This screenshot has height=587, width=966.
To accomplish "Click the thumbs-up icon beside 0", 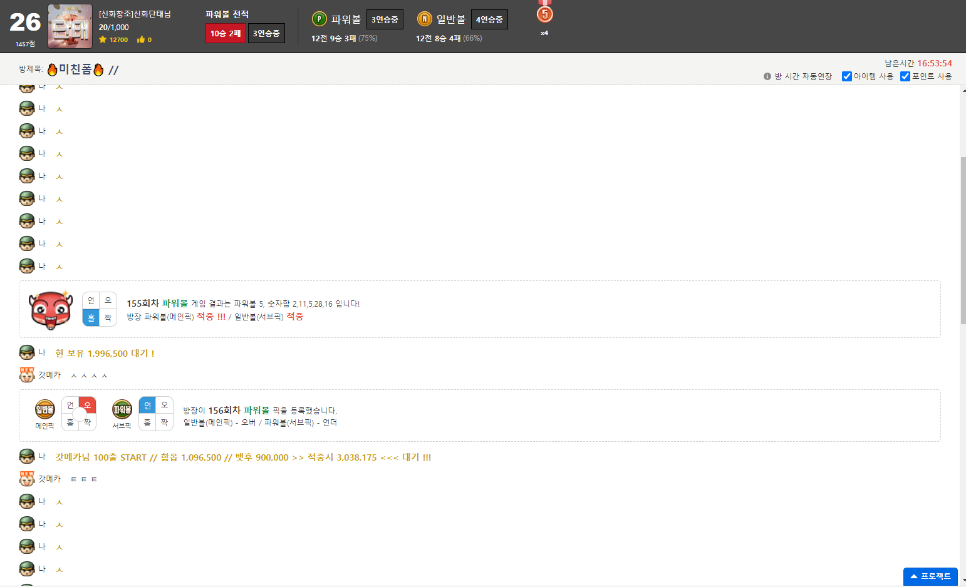I will (141, 39).
